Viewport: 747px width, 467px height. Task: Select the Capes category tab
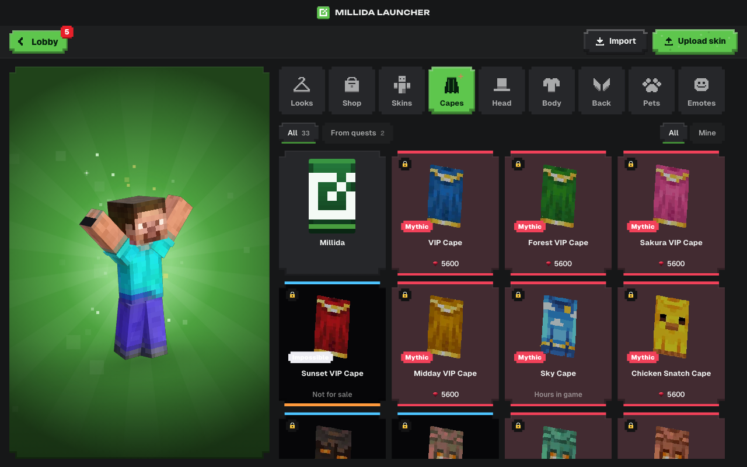coord(452,90)
